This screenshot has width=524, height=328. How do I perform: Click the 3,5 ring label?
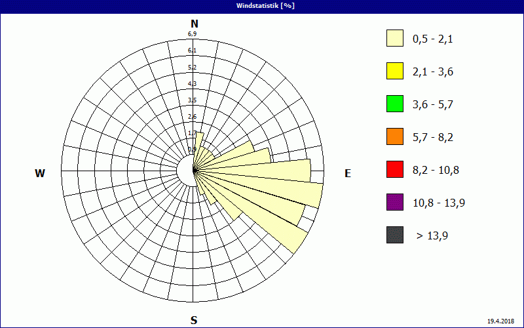coord(192,100)
